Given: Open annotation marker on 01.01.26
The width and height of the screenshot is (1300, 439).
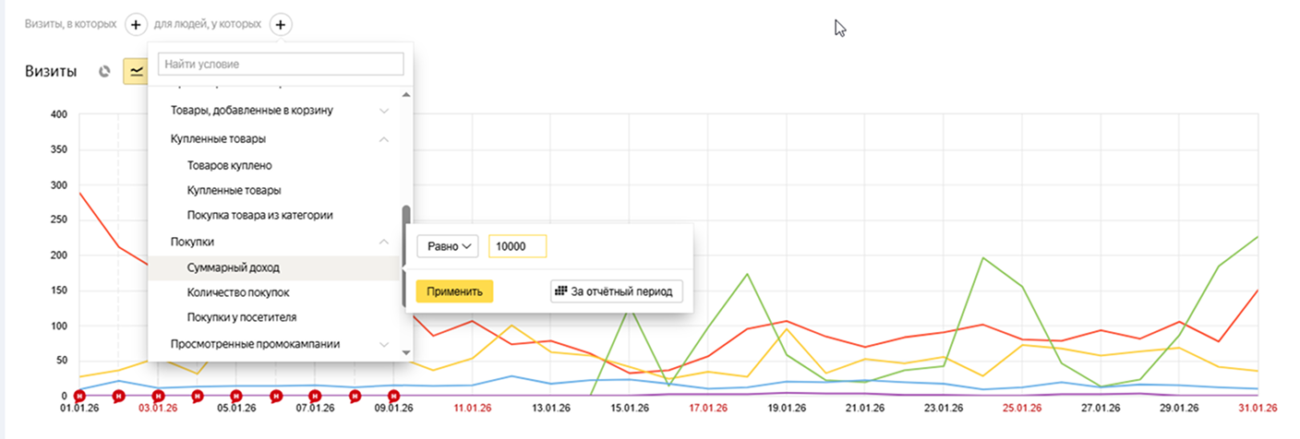Looking at the screenshot, I should [79, 397].
